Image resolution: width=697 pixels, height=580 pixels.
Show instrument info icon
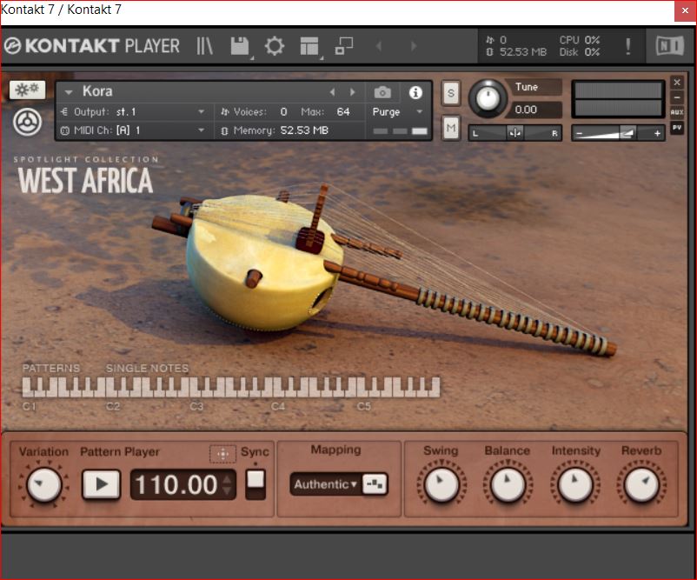415,92
